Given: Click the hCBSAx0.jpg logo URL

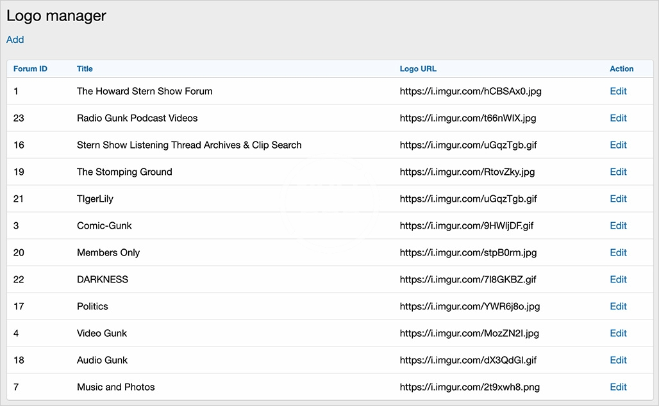Looking at the screenshot, I should click(x=471, y=91).
